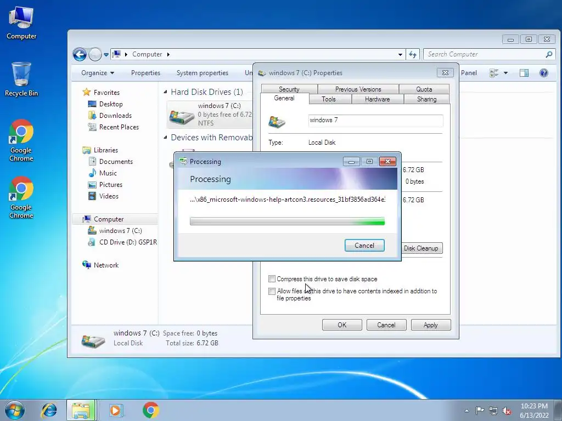Screen dimensions: 562x421
Task: Switch to the Security tab
Action: [289, 89]
